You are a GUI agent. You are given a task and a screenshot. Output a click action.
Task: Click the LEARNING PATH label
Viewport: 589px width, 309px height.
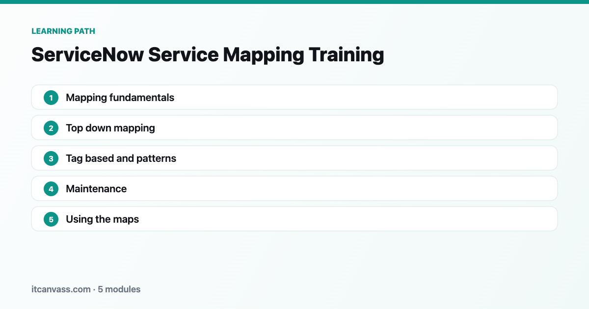[63, 31]
